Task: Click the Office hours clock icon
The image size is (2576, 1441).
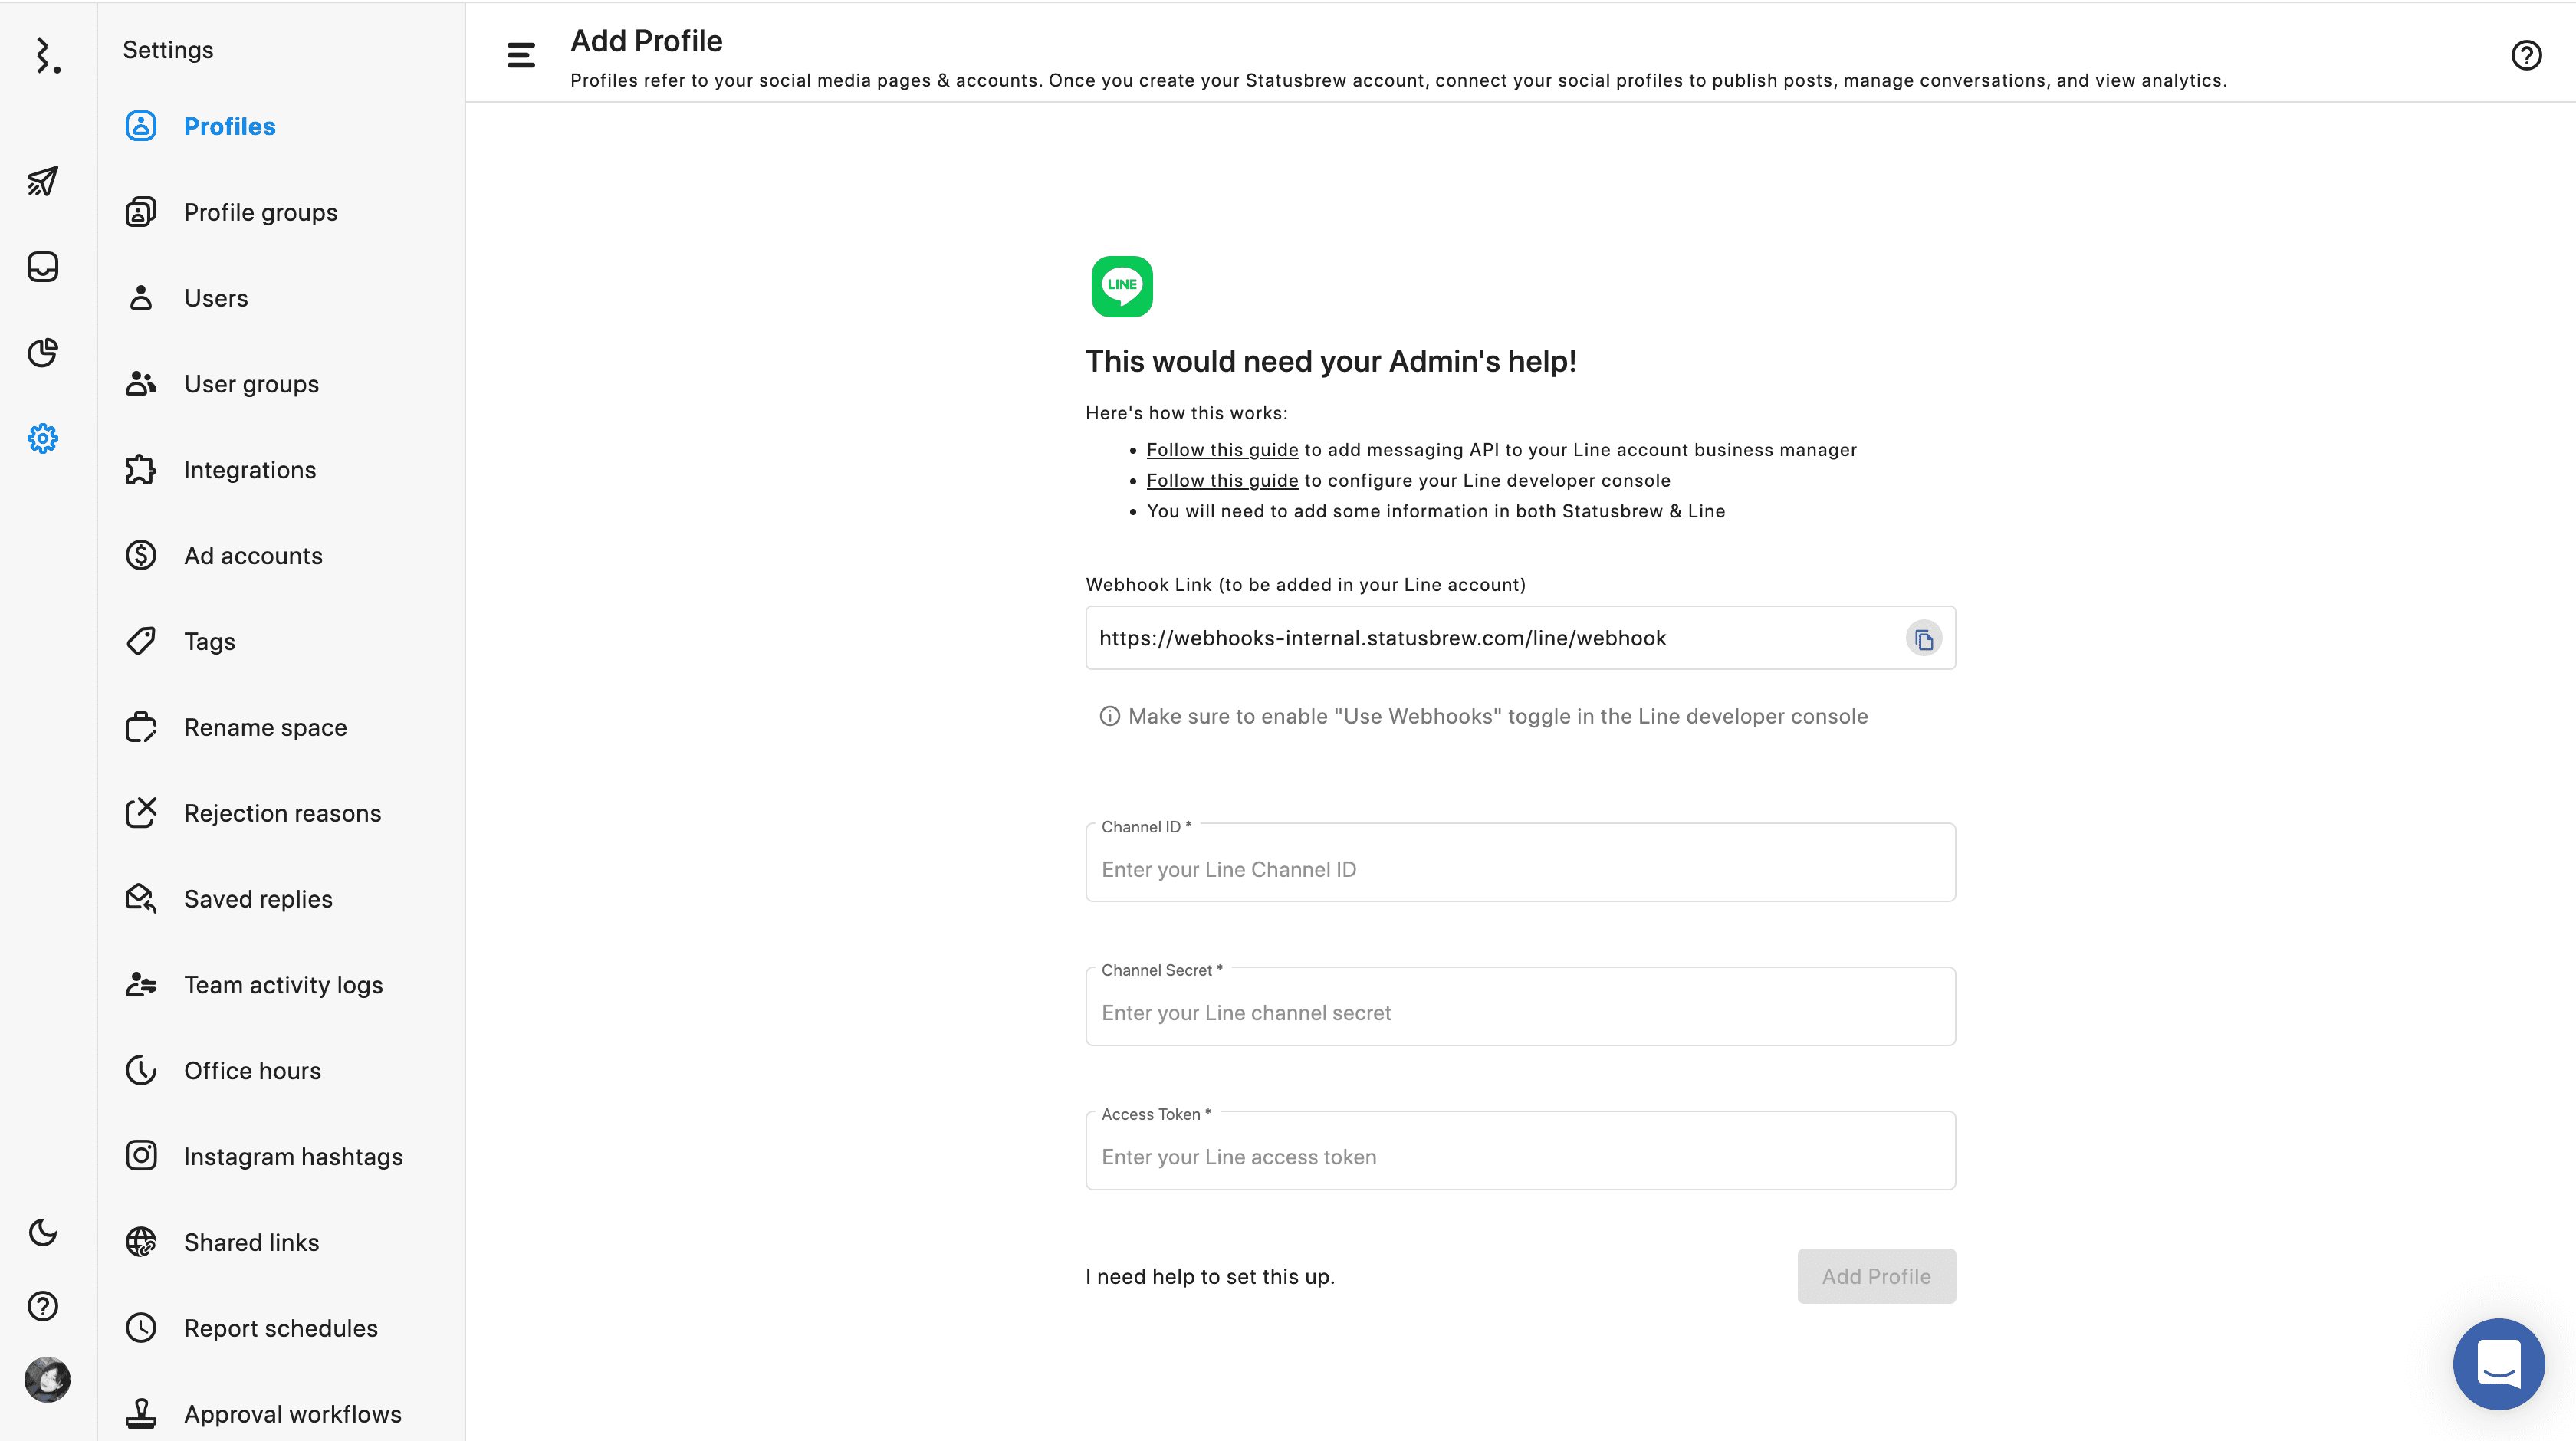Action: point(141,1070)
